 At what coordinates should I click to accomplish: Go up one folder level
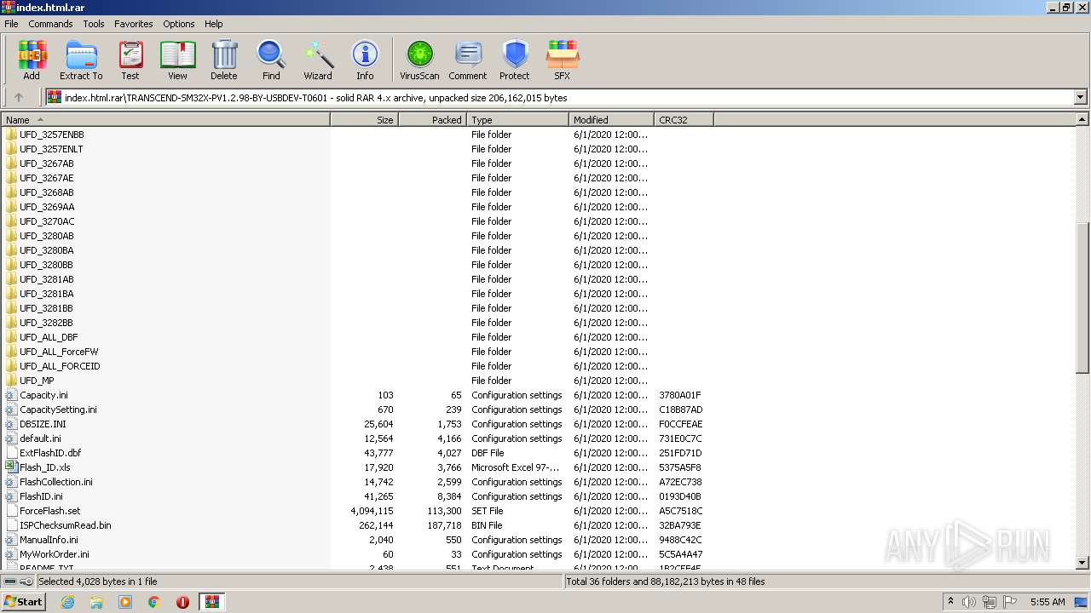(x=19, y=97)
